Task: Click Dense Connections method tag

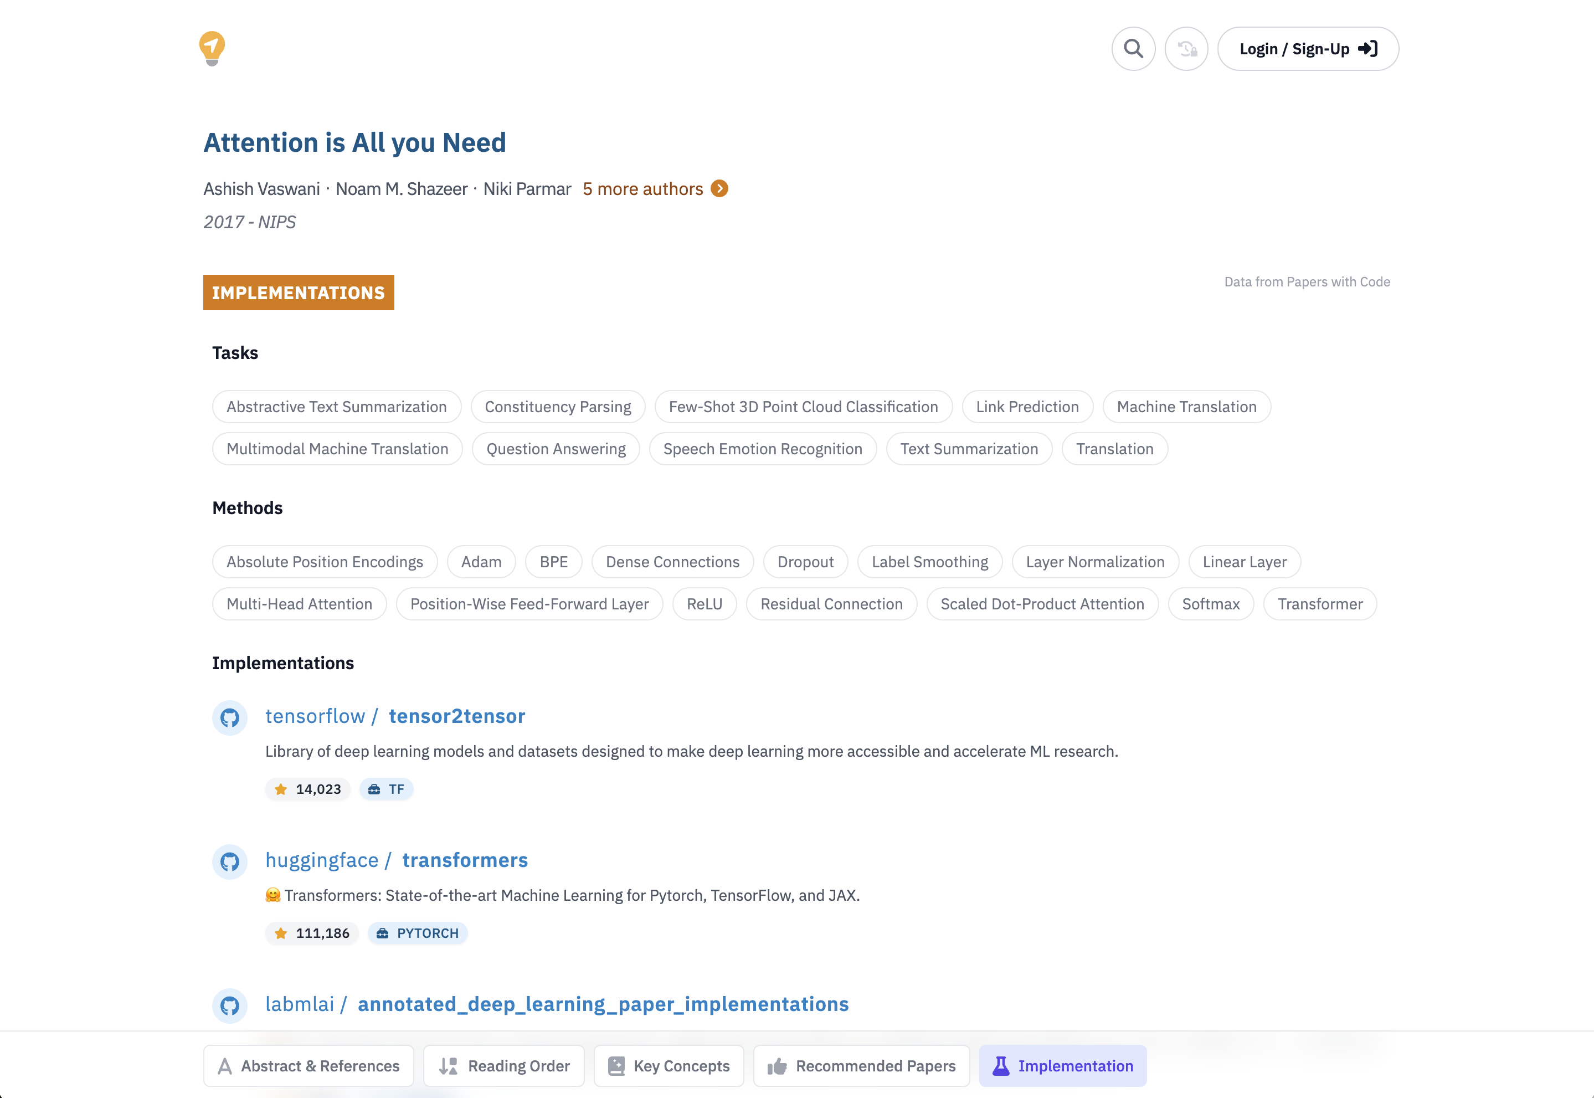Action: tap(672, 562)
